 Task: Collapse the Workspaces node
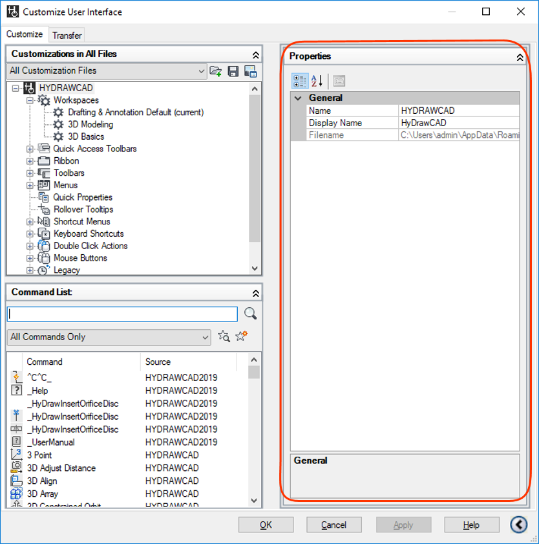point(30,100)
